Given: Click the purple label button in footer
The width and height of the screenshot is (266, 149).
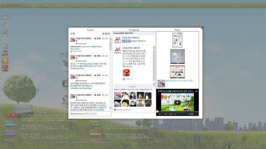Looking at the screenshot, I should 11,134.
